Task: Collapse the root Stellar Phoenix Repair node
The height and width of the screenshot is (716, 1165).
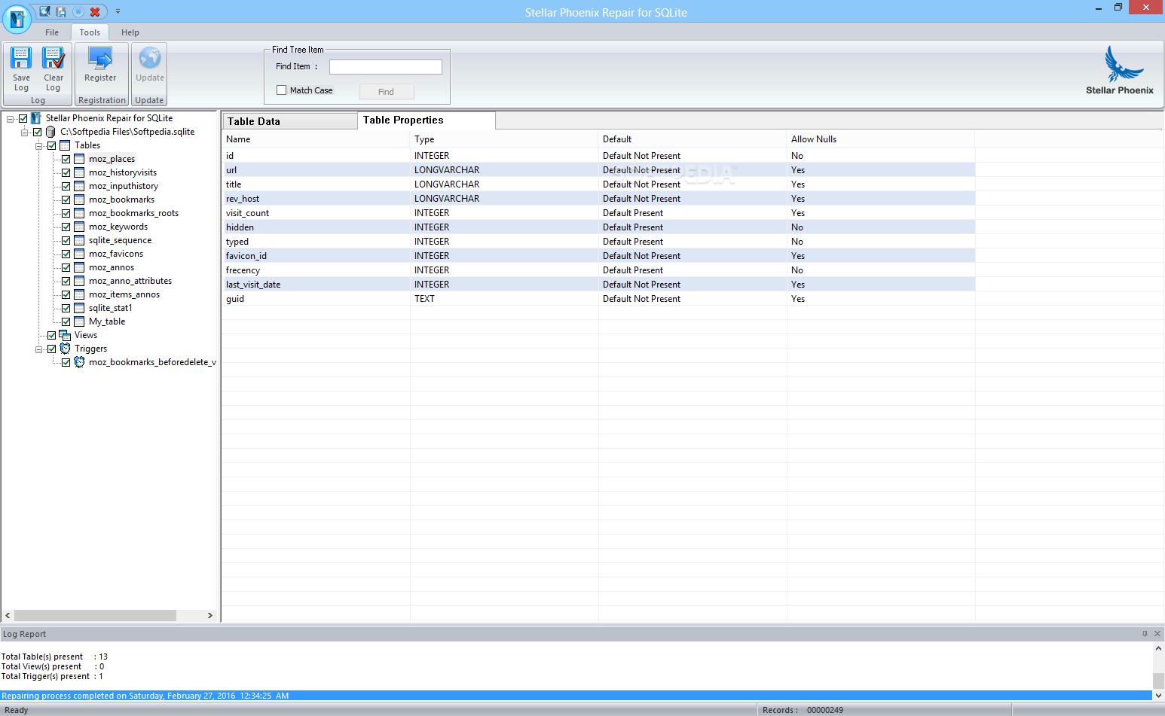Action: [x=10, y=119]
